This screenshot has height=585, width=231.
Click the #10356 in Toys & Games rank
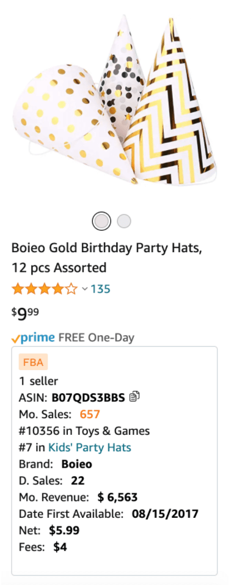click(84, 431)
